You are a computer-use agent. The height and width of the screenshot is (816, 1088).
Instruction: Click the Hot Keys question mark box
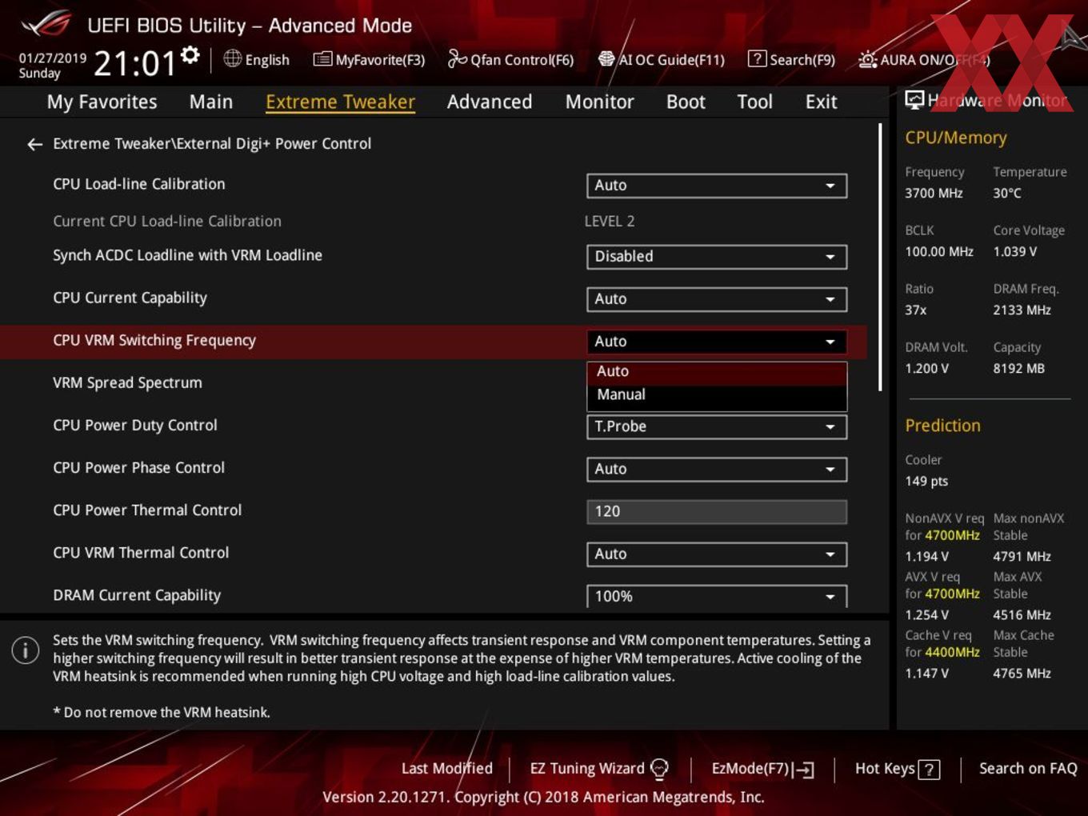coord(929,770)
